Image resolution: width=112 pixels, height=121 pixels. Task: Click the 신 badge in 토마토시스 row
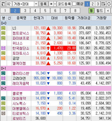tap(3, 53)
